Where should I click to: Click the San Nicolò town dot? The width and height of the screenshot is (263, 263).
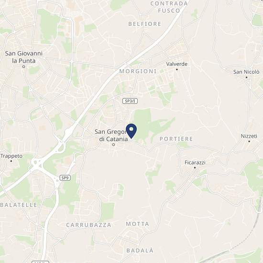tap(246, 77)
